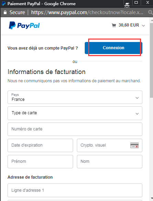Click the zoom magnifier icon in address bar

[x=150, y=12]
